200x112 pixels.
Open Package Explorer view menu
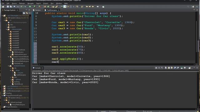pos(30,13)
